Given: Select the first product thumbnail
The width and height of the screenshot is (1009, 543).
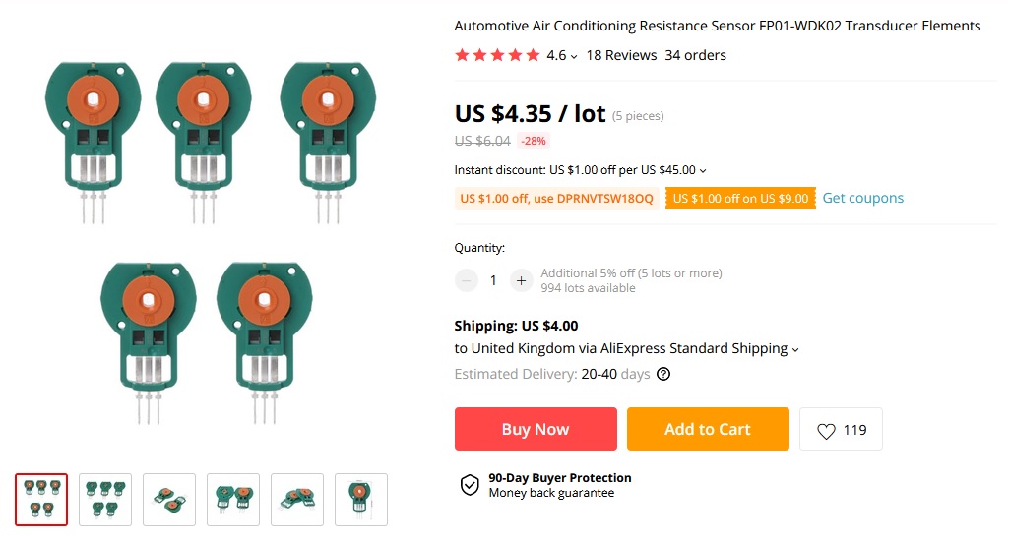Looking at the screenshot, I should [x=41, y=500].
